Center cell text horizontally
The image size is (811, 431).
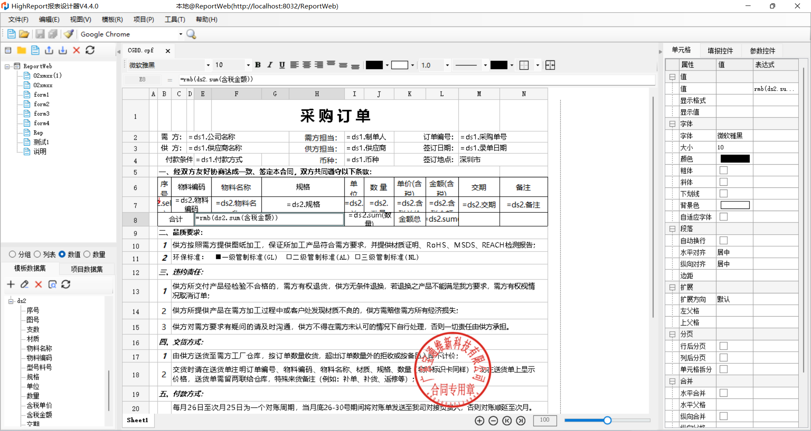[x=307, y=65]
